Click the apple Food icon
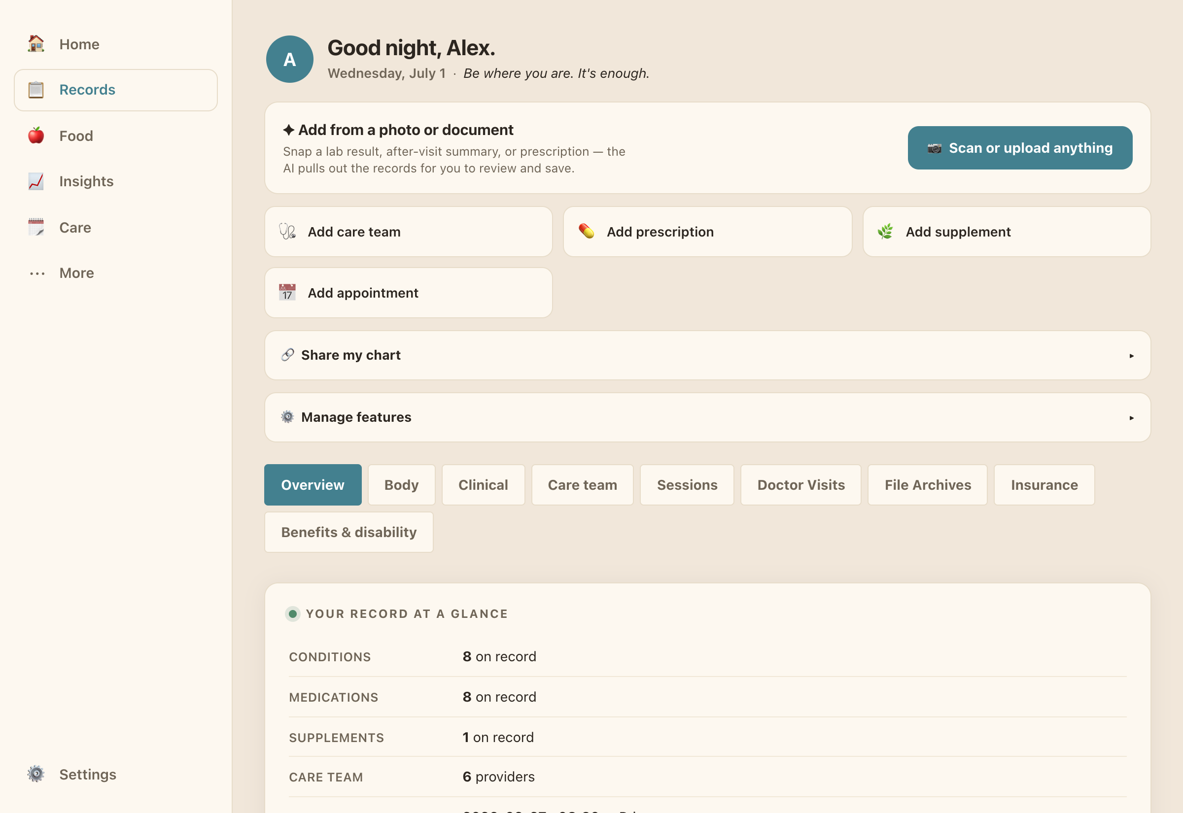 click(35, 135)
